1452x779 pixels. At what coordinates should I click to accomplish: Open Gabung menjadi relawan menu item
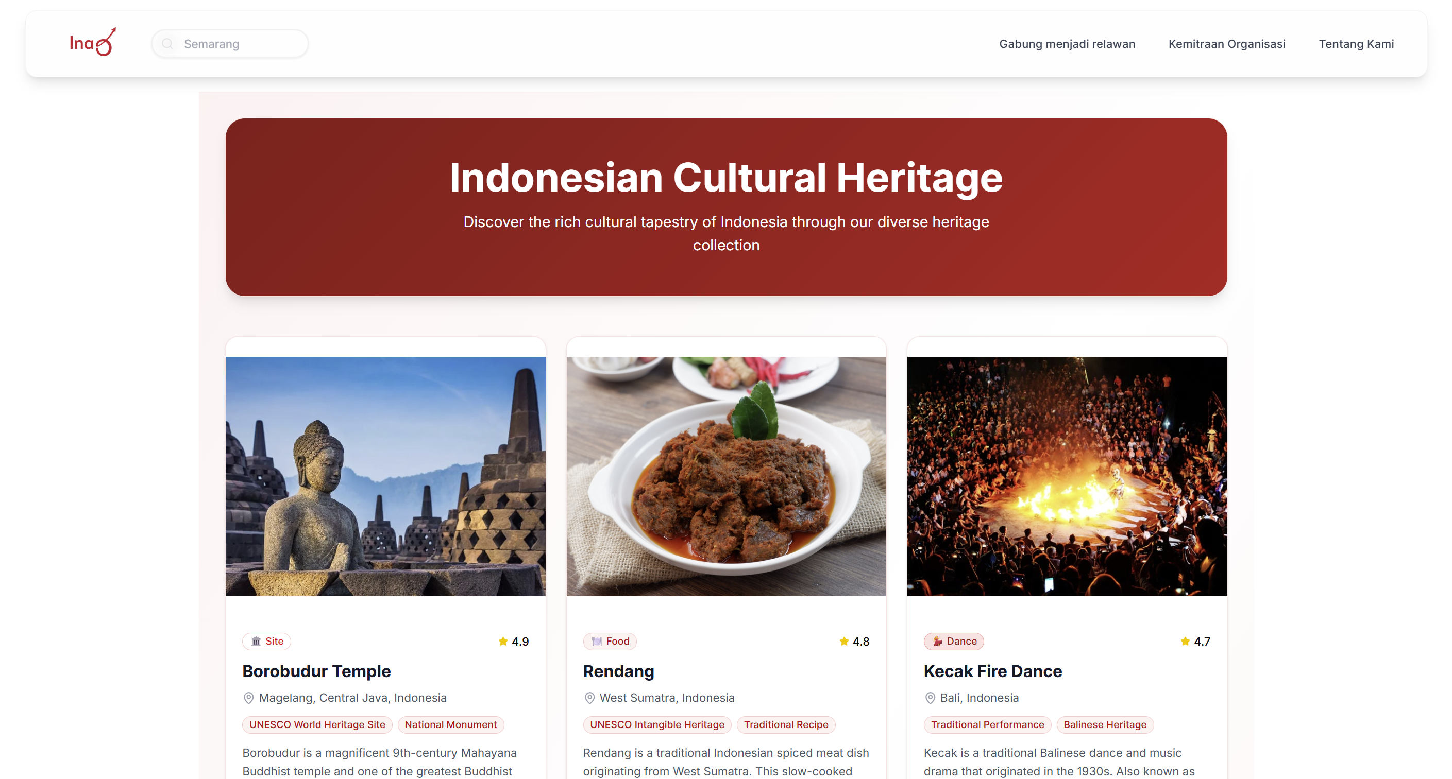tap(1067, 44)
